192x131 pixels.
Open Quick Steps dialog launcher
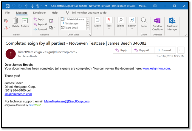(x=90, y=35)
